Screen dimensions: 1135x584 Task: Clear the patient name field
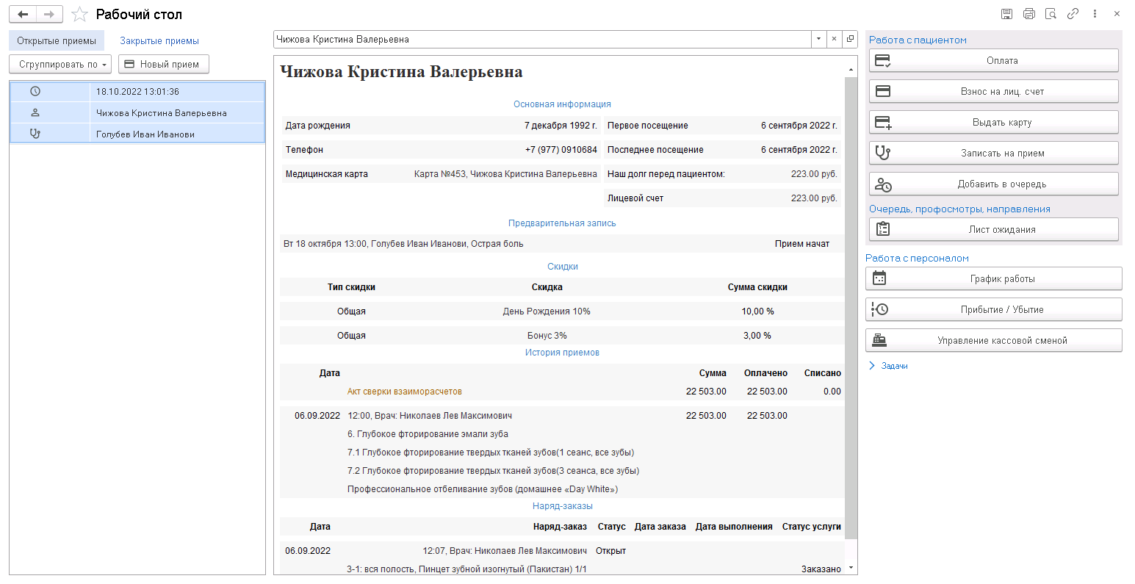[x=835, y=40]
